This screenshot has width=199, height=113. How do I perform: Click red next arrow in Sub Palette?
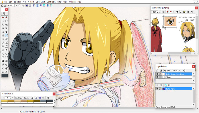171,12
